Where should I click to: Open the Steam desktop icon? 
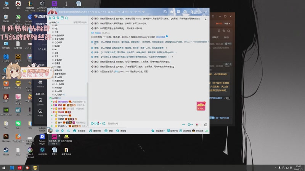pyautogui.click(x=6, y=151)
